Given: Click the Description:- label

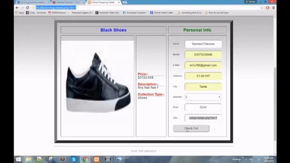Looking at the screenshot, I should click(148, 84).
